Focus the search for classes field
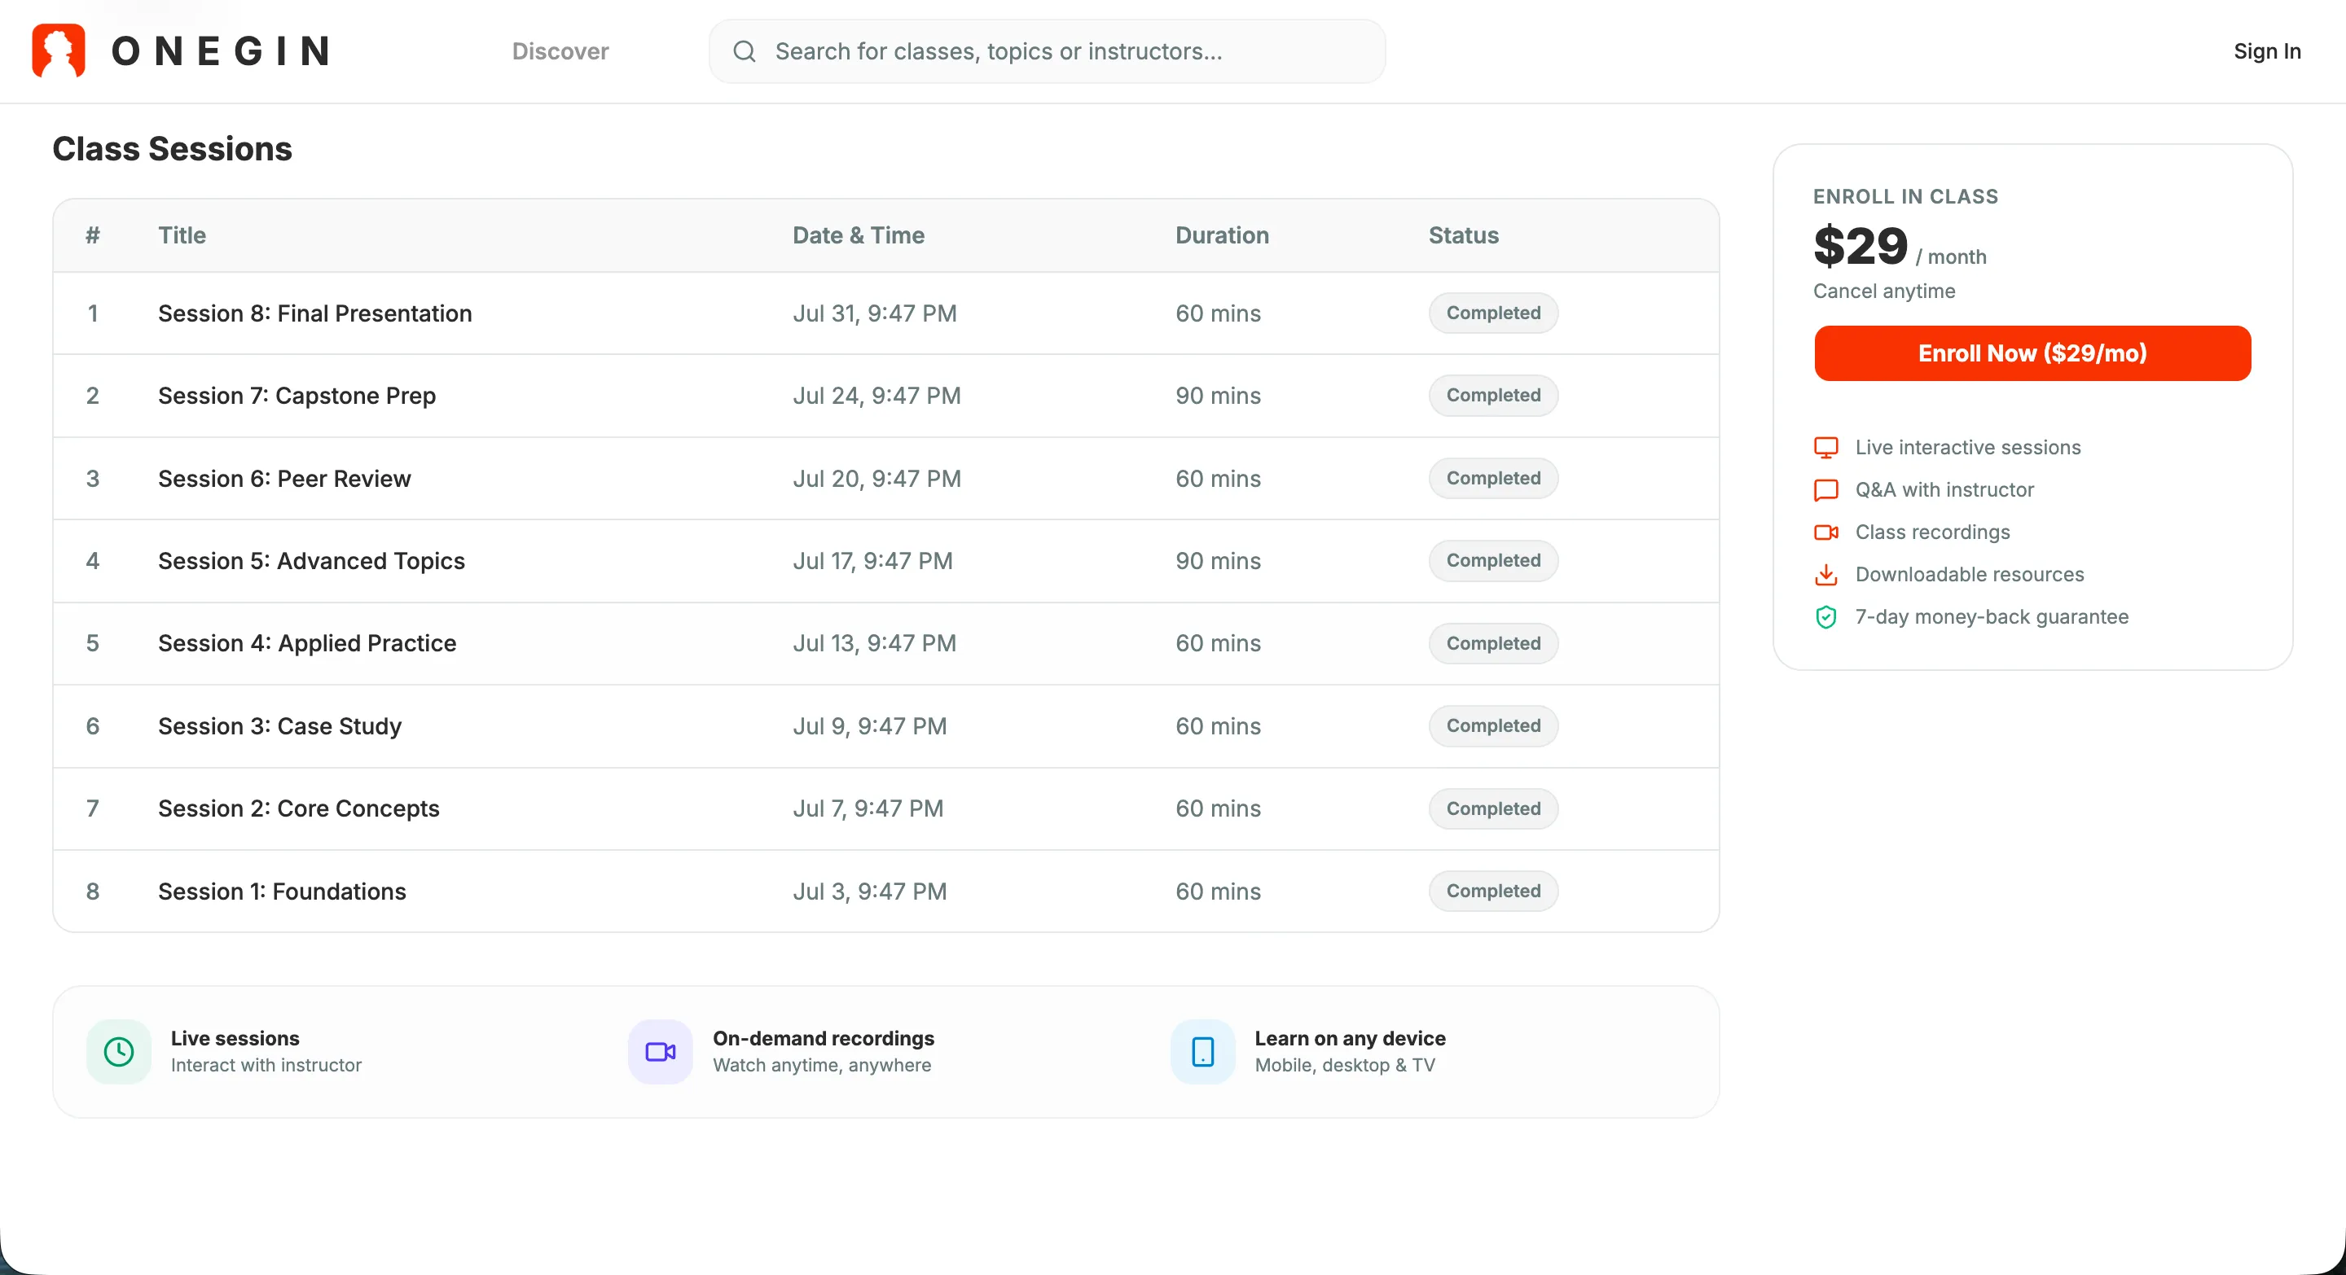Viewport: 2346px width, 1275px height. [x=1048, y=51]
